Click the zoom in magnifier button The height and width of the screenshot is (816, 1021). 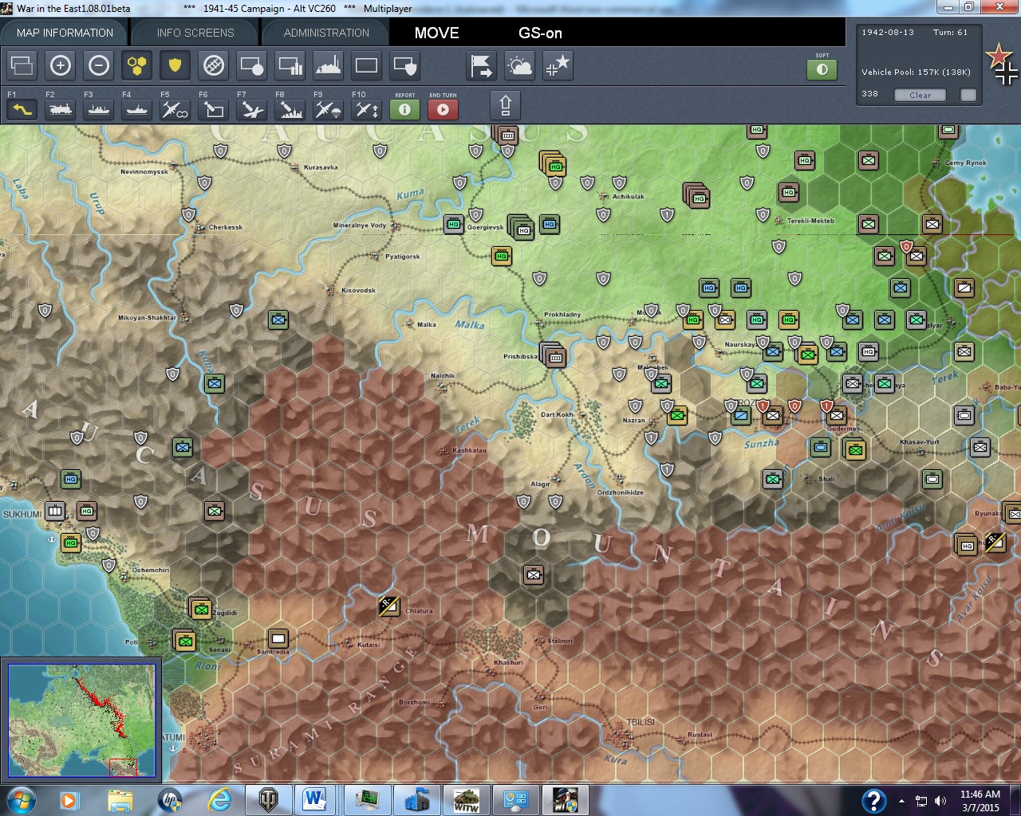pos(61,65)
